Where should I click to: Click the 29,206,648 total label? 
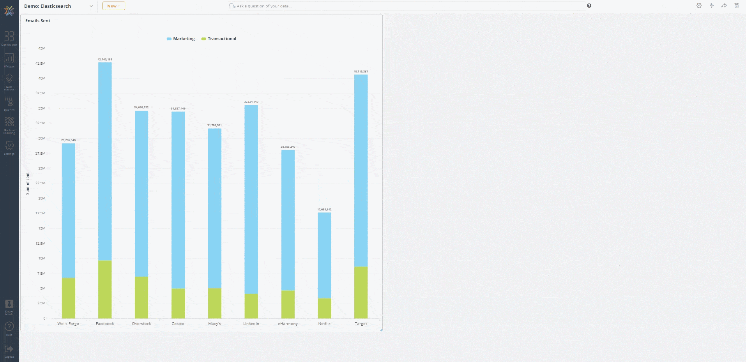click(68, 140)
